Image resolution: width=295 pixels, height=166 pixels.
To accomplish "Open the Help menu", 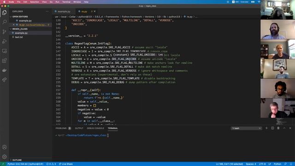I will tap(86, 2).
